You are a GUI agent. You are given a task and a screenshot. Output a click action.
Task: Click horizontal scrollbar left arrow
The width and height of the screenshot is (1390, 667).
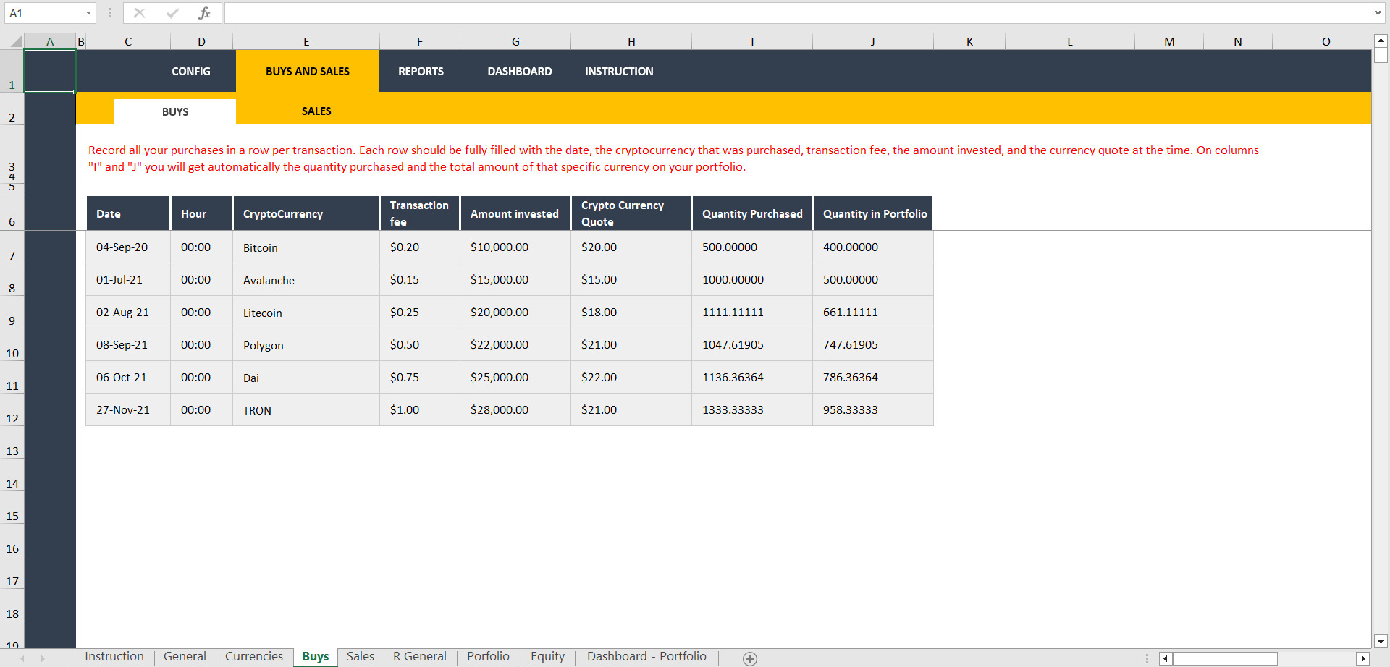(x=1166, y=658)
